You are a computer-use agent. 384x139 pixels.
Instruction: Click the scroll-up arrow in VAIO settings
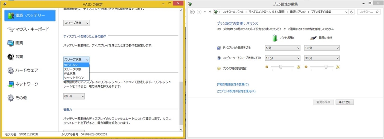point(181,10)
